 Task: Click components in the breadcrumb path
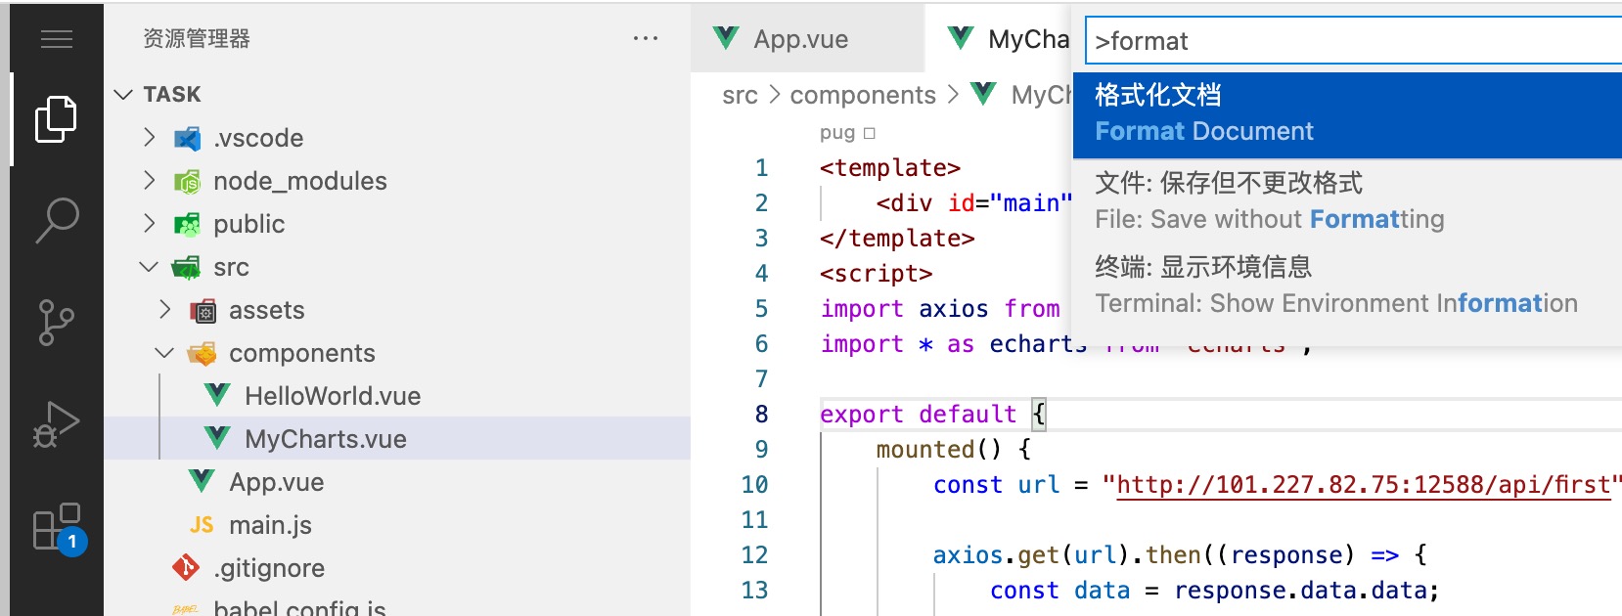click(862, 95)
